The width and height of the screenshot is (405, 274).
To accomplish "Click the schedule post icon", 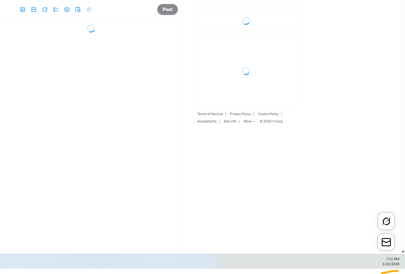I will pyautogui.click(x=78, y=9).
